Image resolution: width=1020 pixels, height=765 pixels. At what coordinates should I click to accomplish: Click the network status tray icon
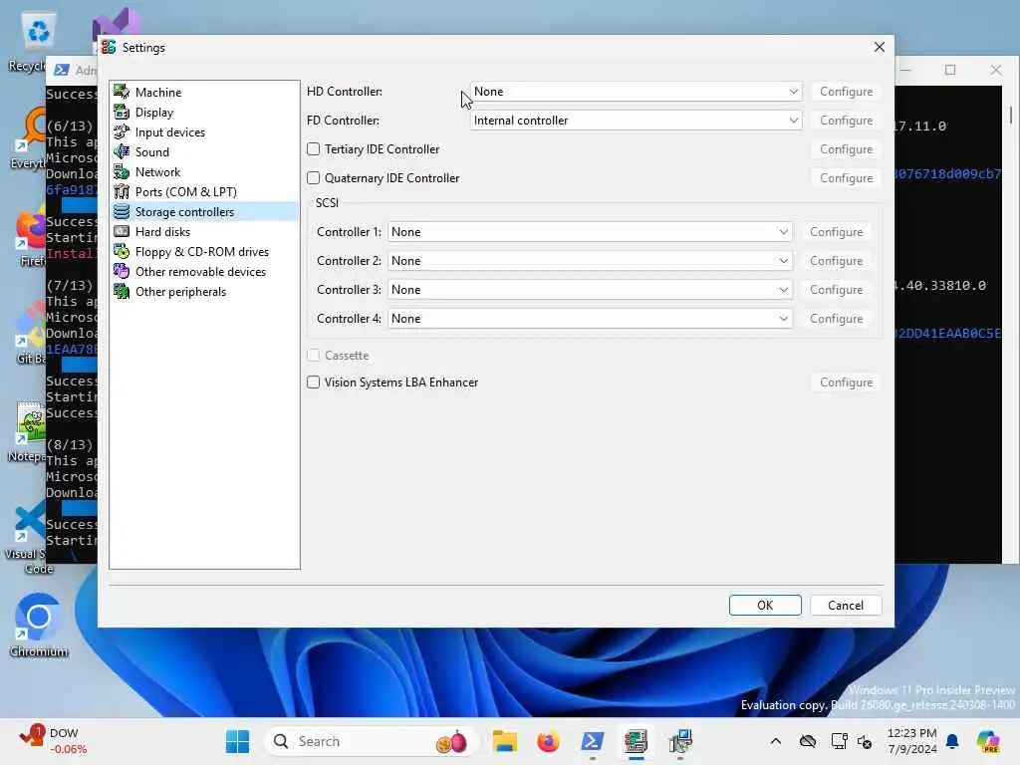(x=839, y=741)
